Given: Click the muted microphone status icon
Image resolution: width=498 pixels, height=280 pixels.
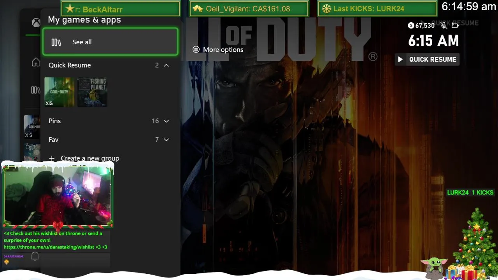Looking at the screenshot, I should coord(444,25).
